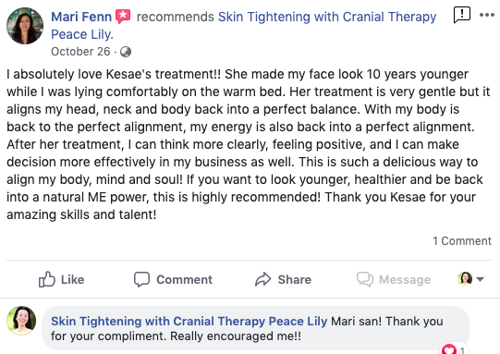
Task: Click the report feedback exclamation icon
Action: [x=462, y=15]
